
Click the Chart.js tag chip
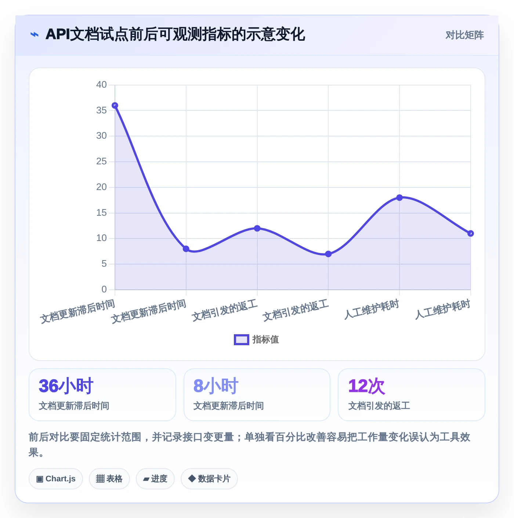click(x=56, y=479)
